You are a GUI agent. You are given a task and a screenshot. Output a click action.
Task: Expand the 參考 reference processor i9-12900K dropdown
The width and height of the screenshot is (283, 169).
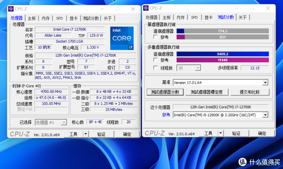pos(221,115)
